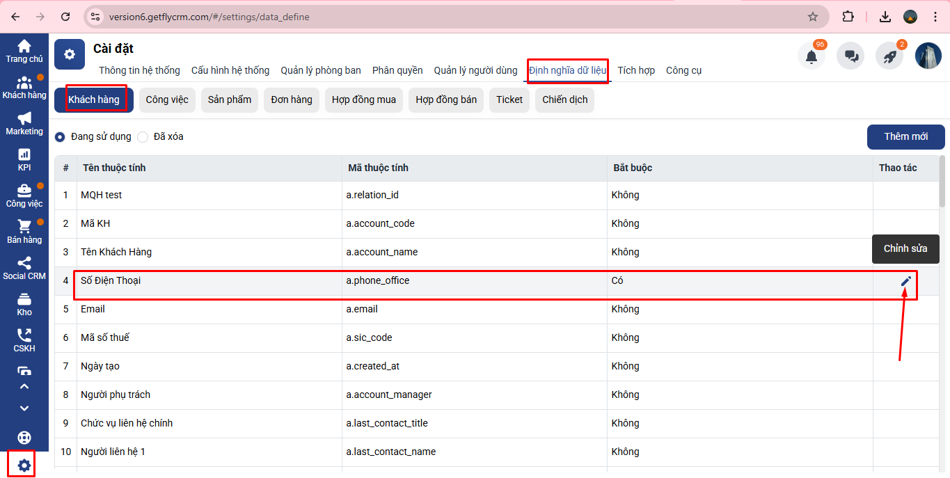Open Chrome three-dot menu
Image resolution: width=950 pixels, height=478 pixels.
point(936,17)
